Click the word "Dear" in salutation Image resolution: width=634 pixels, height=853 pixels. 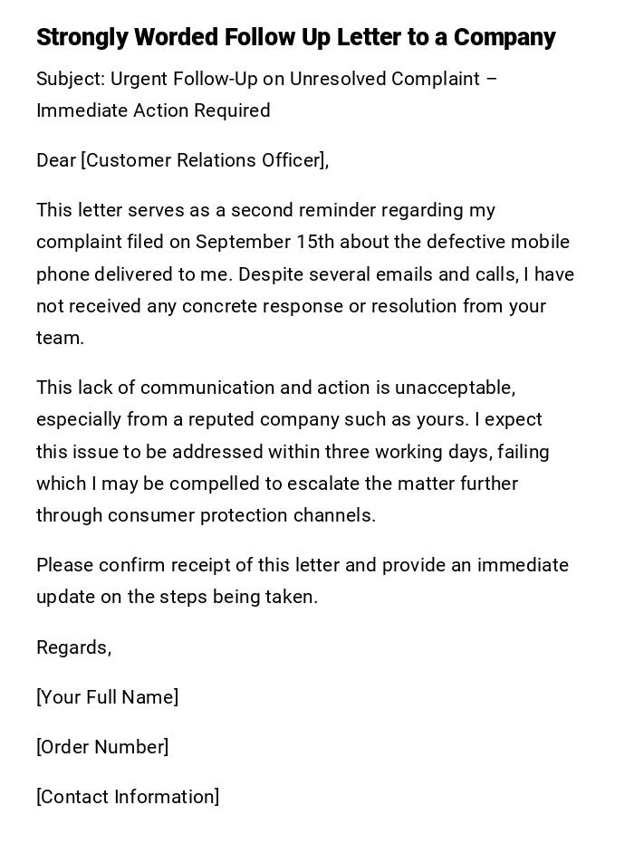56,160
